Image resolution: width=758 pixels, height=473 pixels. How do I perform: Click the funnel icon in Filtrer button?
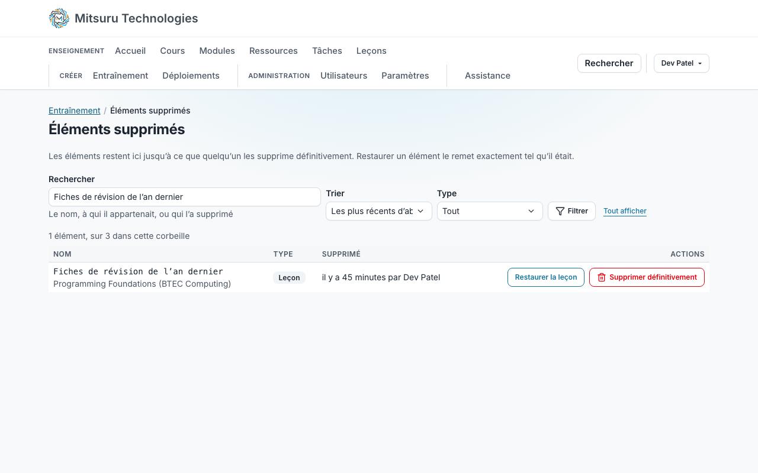tap(560, 211)
